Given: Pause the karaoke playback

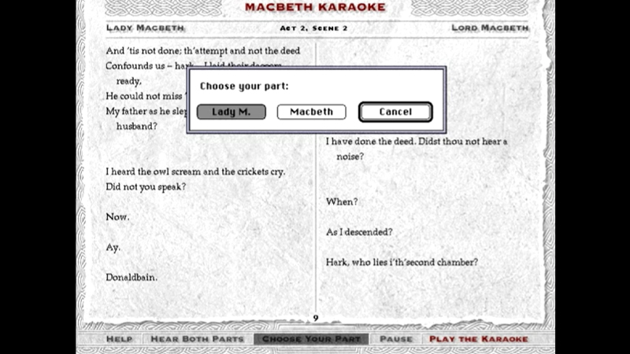Looking at the screenshot, I should pos(396,339).
